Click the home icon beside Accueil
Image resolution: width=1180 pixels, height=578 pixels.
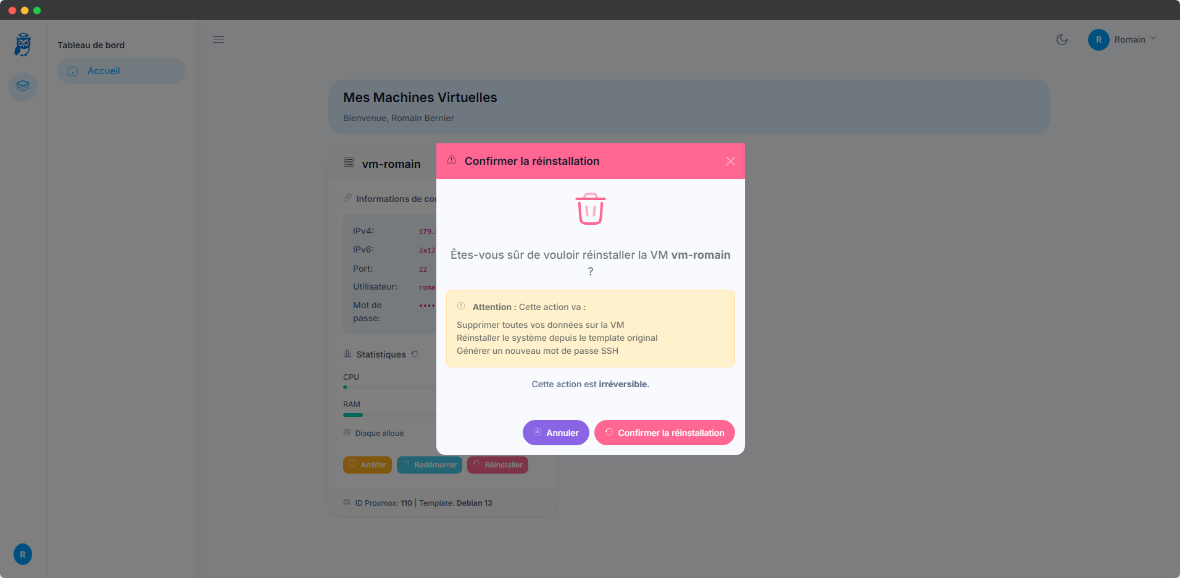(73, 70)
